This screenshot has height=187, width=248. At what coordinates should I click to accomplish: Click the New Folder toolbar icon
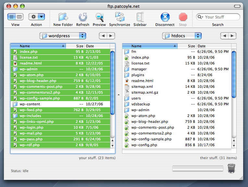coord(63,17)
